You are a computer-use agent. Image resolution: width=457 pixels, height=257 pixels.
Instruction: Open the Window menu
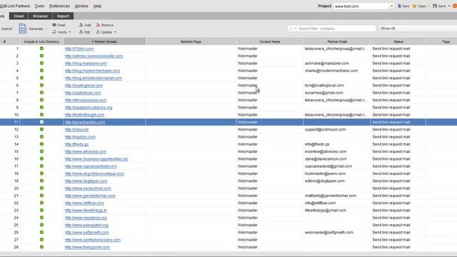[x=81, y=6]
